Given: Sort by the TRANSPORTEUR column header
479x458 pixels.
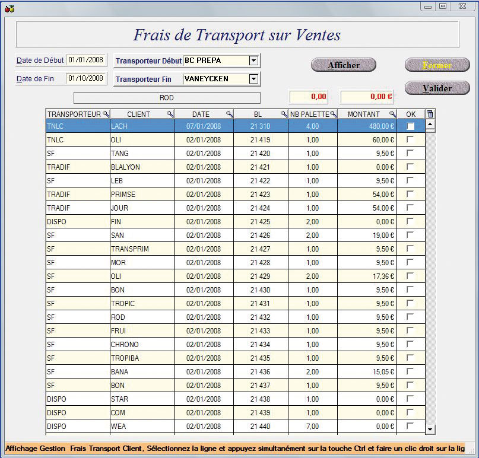Looking at the screenshot, I should (74, 114).
